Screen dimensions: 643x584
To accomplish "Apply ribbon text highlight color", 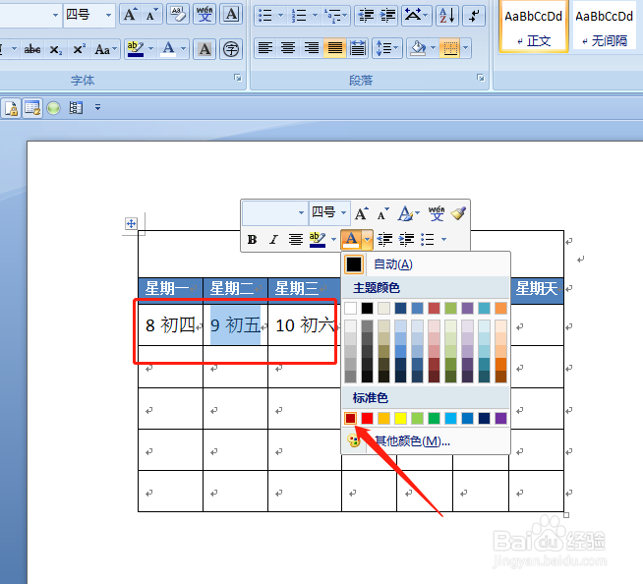I will pos(136,49).
